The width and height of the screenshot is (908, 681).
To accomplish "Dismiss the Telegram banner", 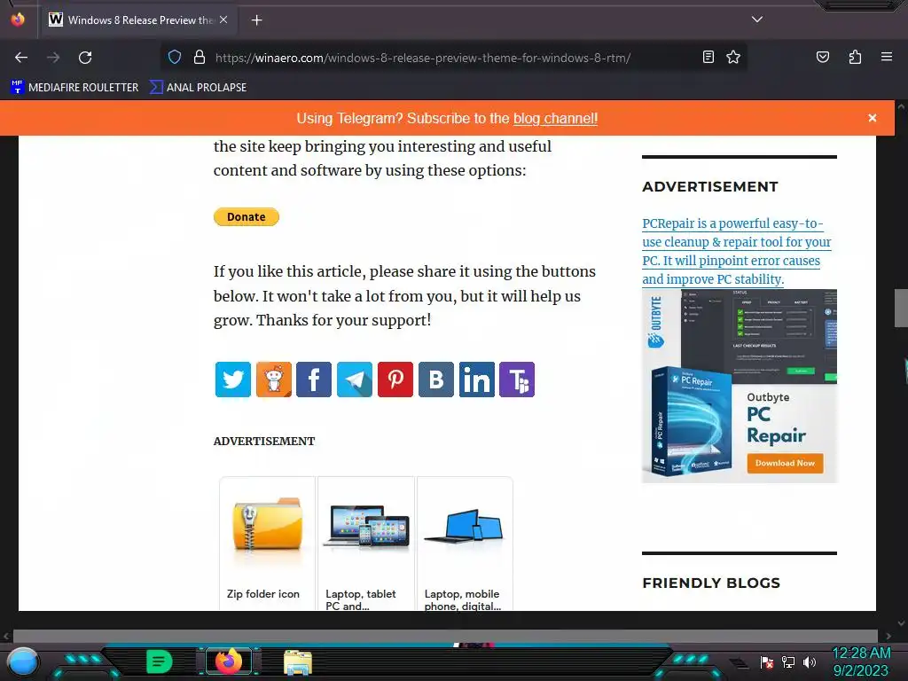I will coord(873,118).
